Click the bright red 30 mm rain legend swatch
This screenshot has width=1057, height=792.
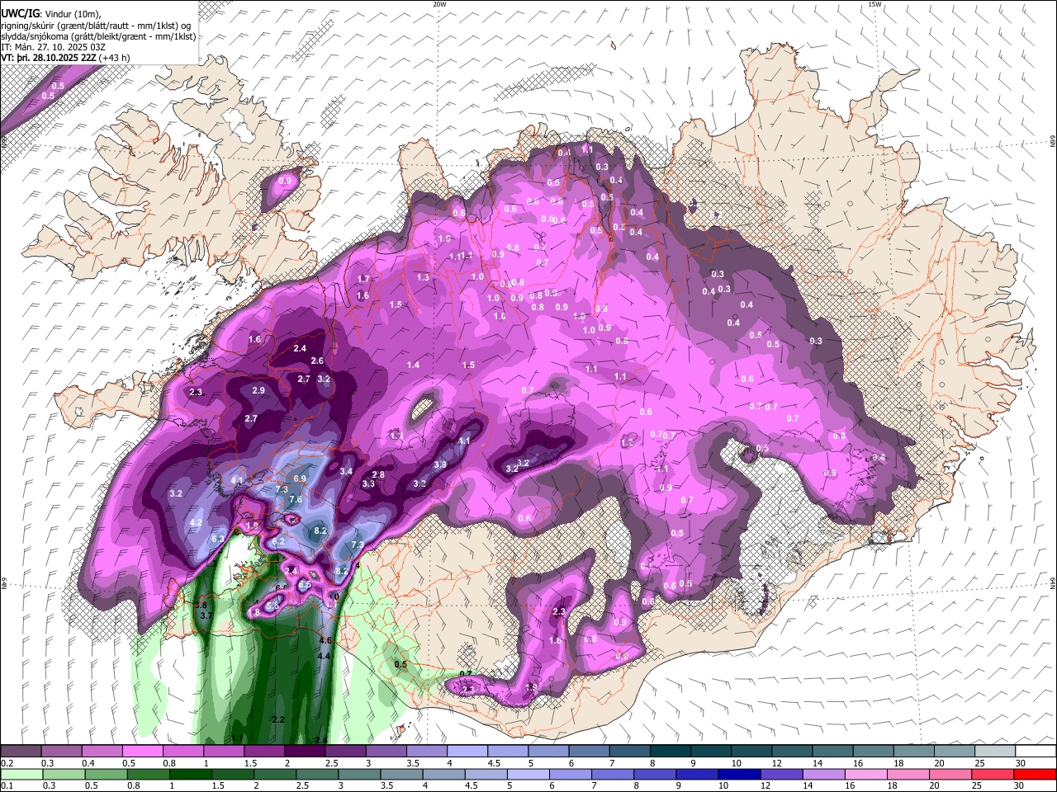click(1035, 774)
